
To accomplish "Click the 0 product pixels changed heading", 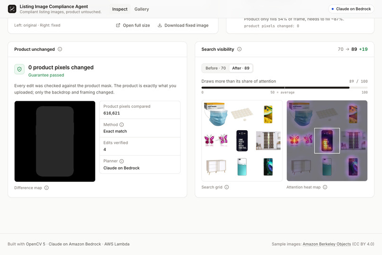I will (61, 67).
